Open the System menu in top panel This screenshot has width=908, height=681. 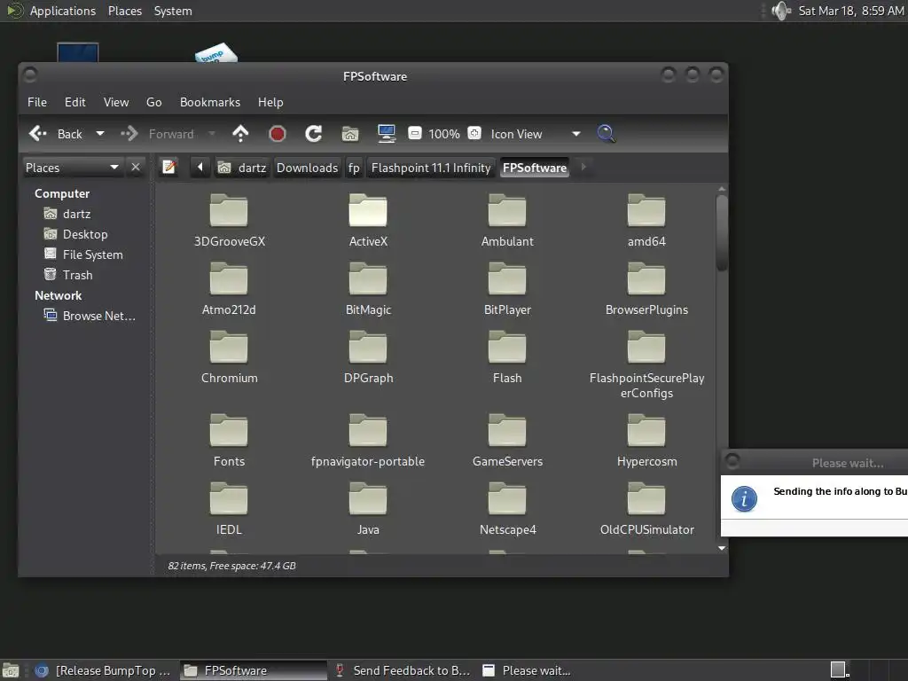click(x=173, y=11)
